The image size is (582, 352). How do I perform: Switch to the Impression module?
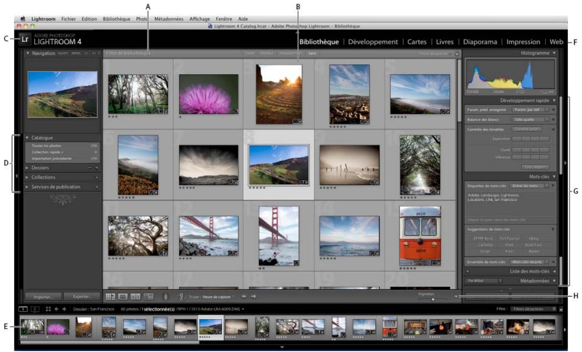[523, 42]
